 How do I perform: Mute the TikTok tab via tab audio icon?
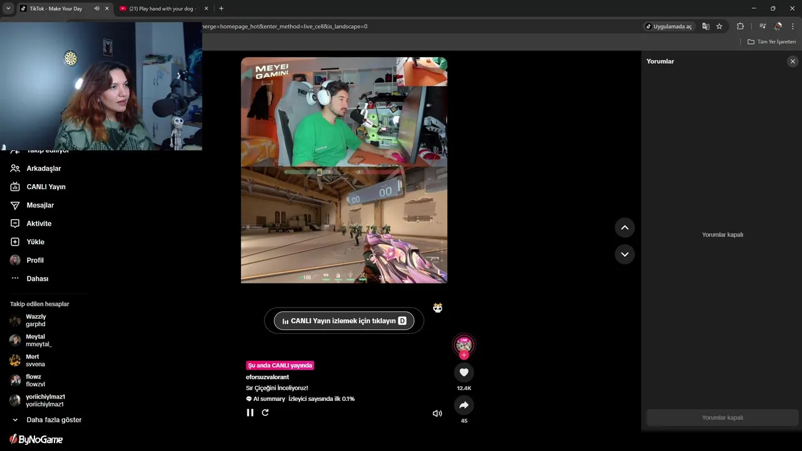pyautogui.click(x=96, y=9)
